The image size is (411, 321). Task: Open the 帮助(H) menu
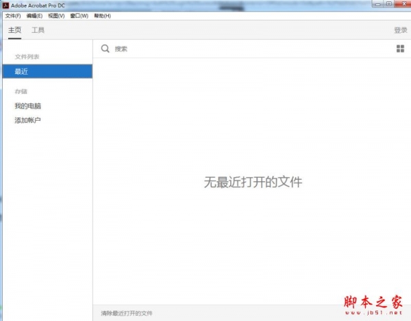pyautogui.click(x=103, y=16)
